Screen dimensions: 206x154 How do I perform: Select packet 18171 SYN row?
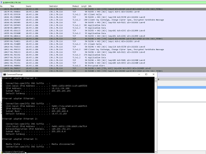click(68, 9)
